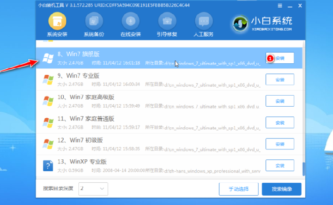Install Win7 专业版 using its 安装 button

(280, 80)
